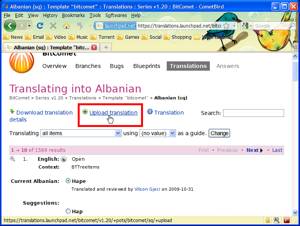Click the copy icon next to English:

[x=64, y=159]
